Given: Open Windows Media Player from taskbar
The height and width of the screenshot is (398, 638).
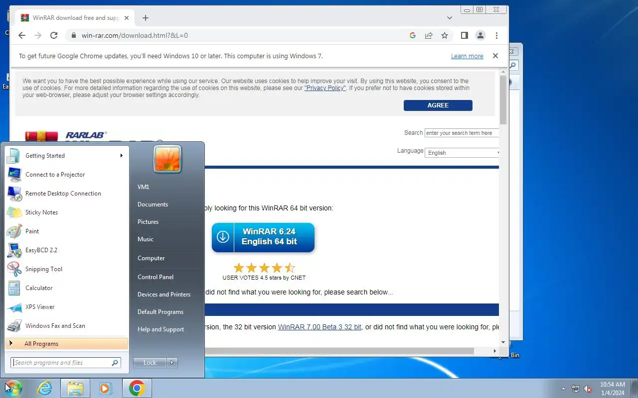Looking at the screenshot, I should (105, 388).
